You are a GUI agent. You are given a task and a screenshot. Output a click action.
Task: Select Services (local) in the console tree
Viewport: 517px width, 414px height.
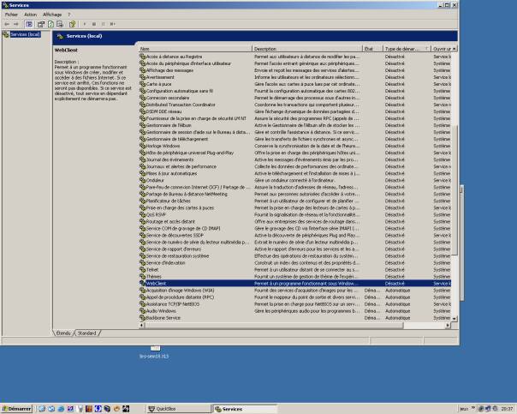tap(25, 34)
